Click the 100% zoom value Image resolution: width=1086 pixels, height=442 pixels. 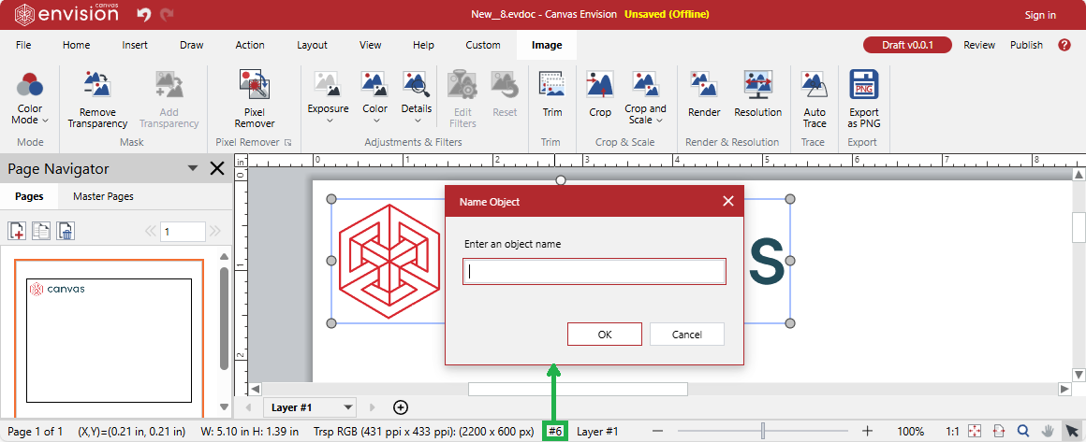coord(910,431)
